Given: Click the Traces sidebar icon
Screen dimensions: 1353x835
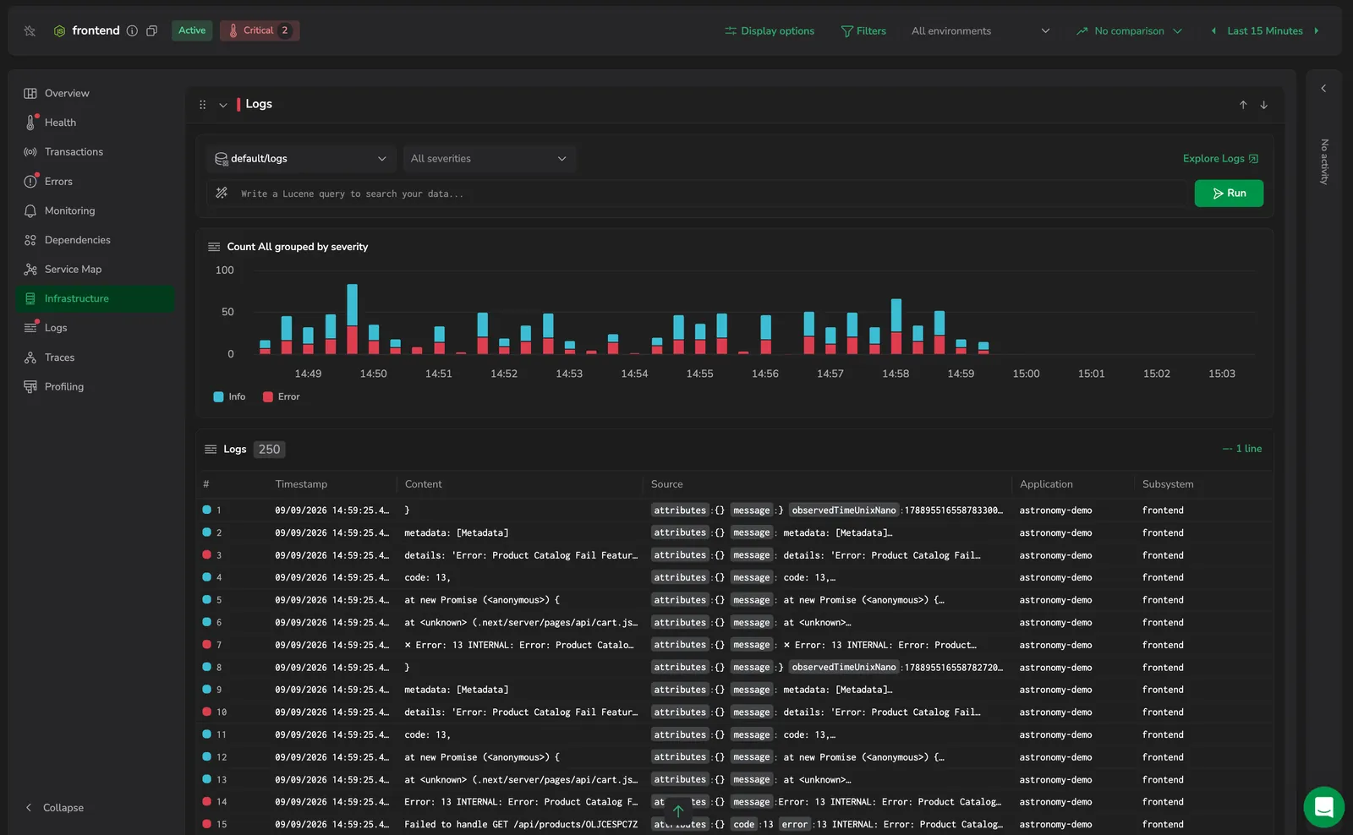Looking at the screenshot, I should tap(30, 357).
